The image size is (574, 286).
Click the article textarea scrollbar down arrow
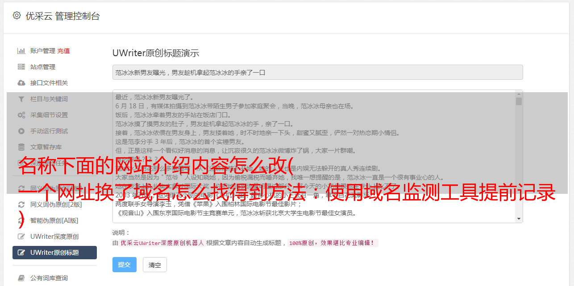tap(519, 219)
